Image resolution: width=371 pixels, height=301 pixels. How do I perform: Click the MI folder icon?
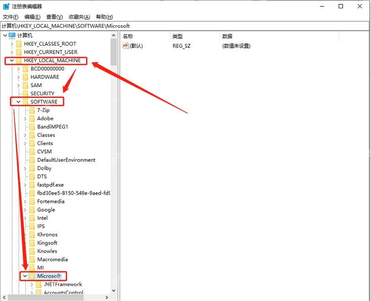coord(32,267)
